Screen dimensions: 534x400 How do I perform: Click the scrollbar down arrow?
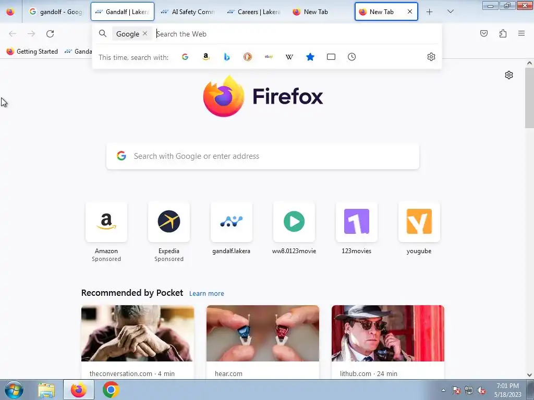(x=529, y=375)
